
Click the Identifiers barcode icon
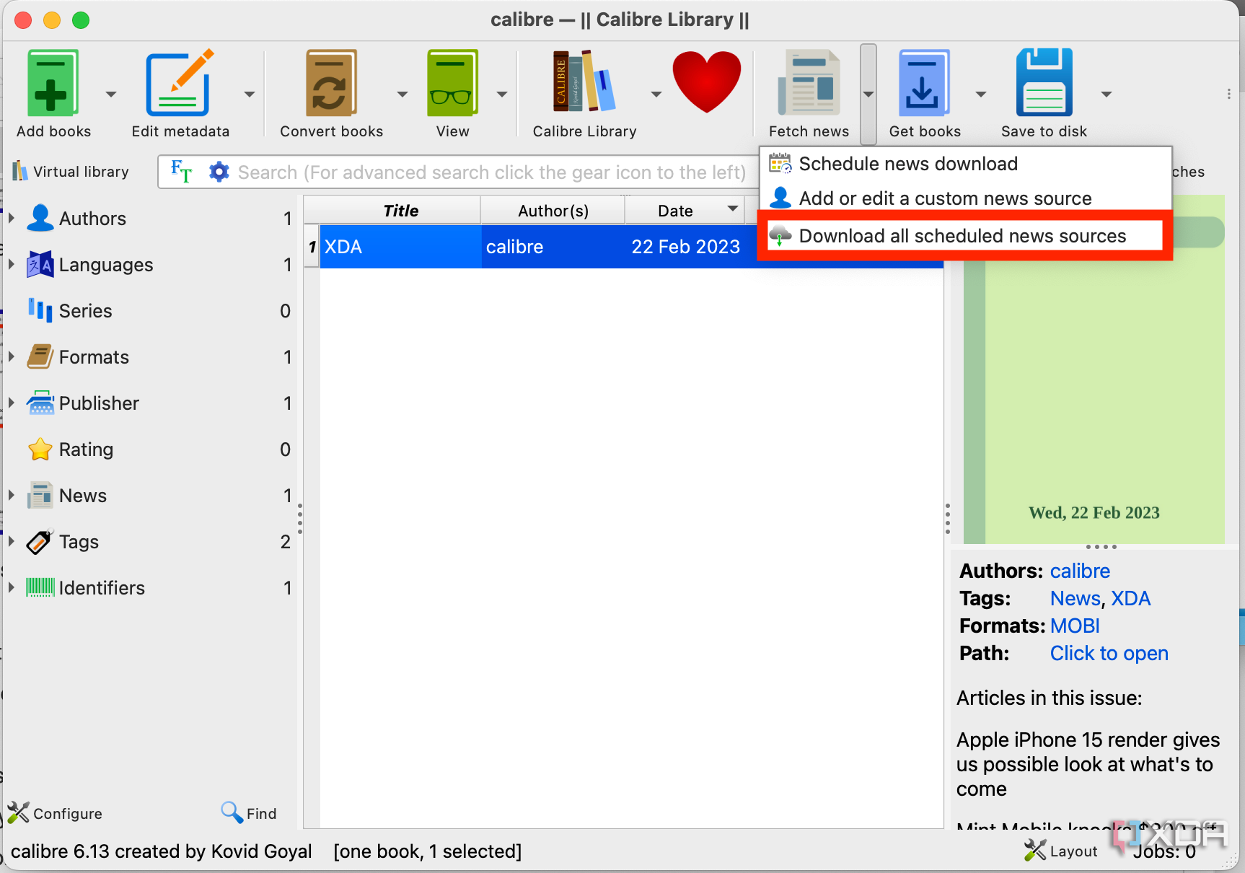point(40,587)
